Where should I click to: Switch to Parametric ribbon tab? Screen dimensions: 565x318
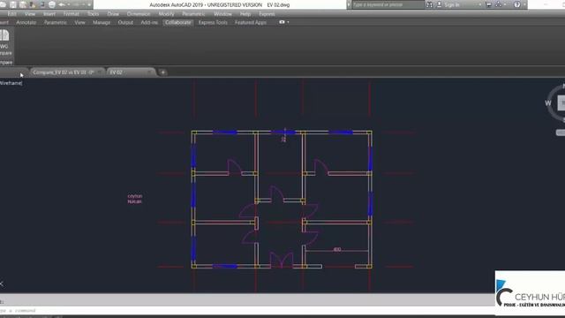56,22
